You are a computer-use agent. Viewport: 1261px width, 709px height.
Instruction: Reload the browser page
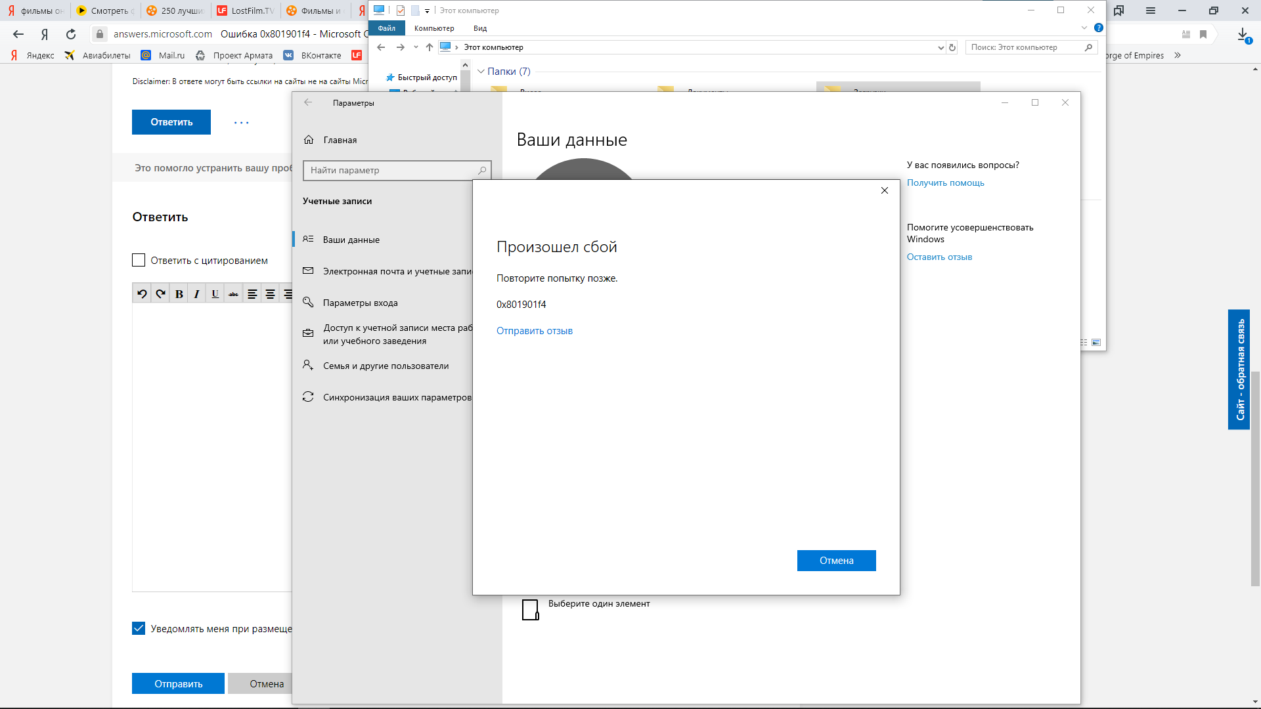[x=71, y=34]
